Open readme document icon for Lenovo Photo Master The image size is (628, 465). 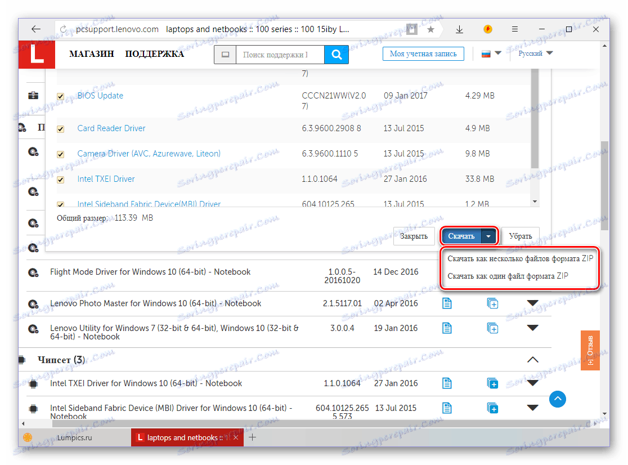[447, 303]
